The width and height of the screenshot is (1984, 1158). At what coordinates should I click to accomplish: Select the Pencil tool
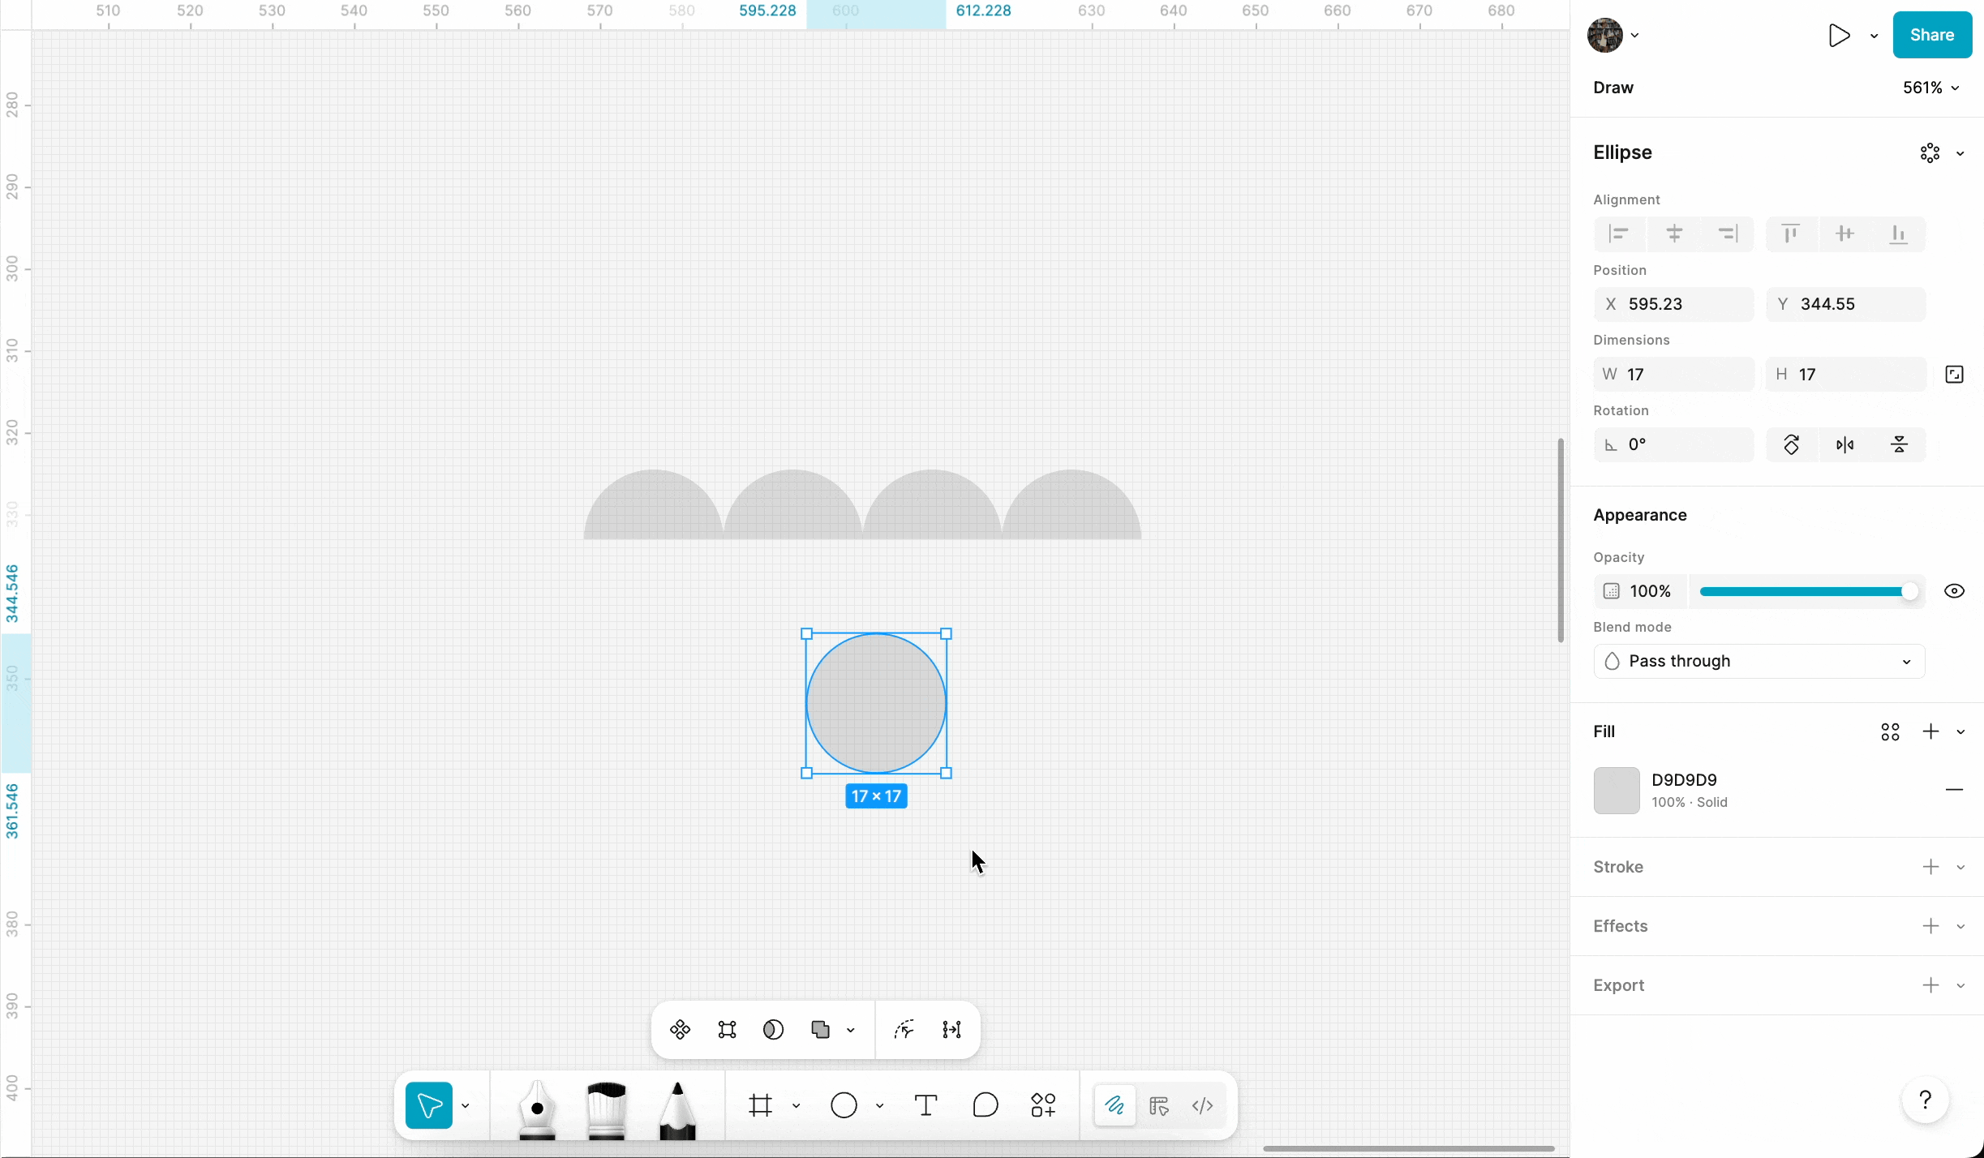(677, 1107)
